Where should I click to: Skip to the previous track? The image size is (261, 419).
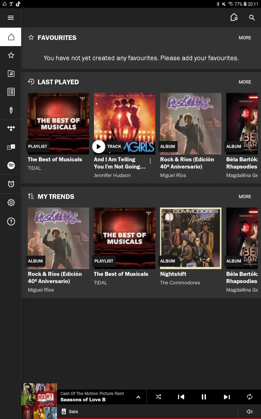(x=181, y=397)
